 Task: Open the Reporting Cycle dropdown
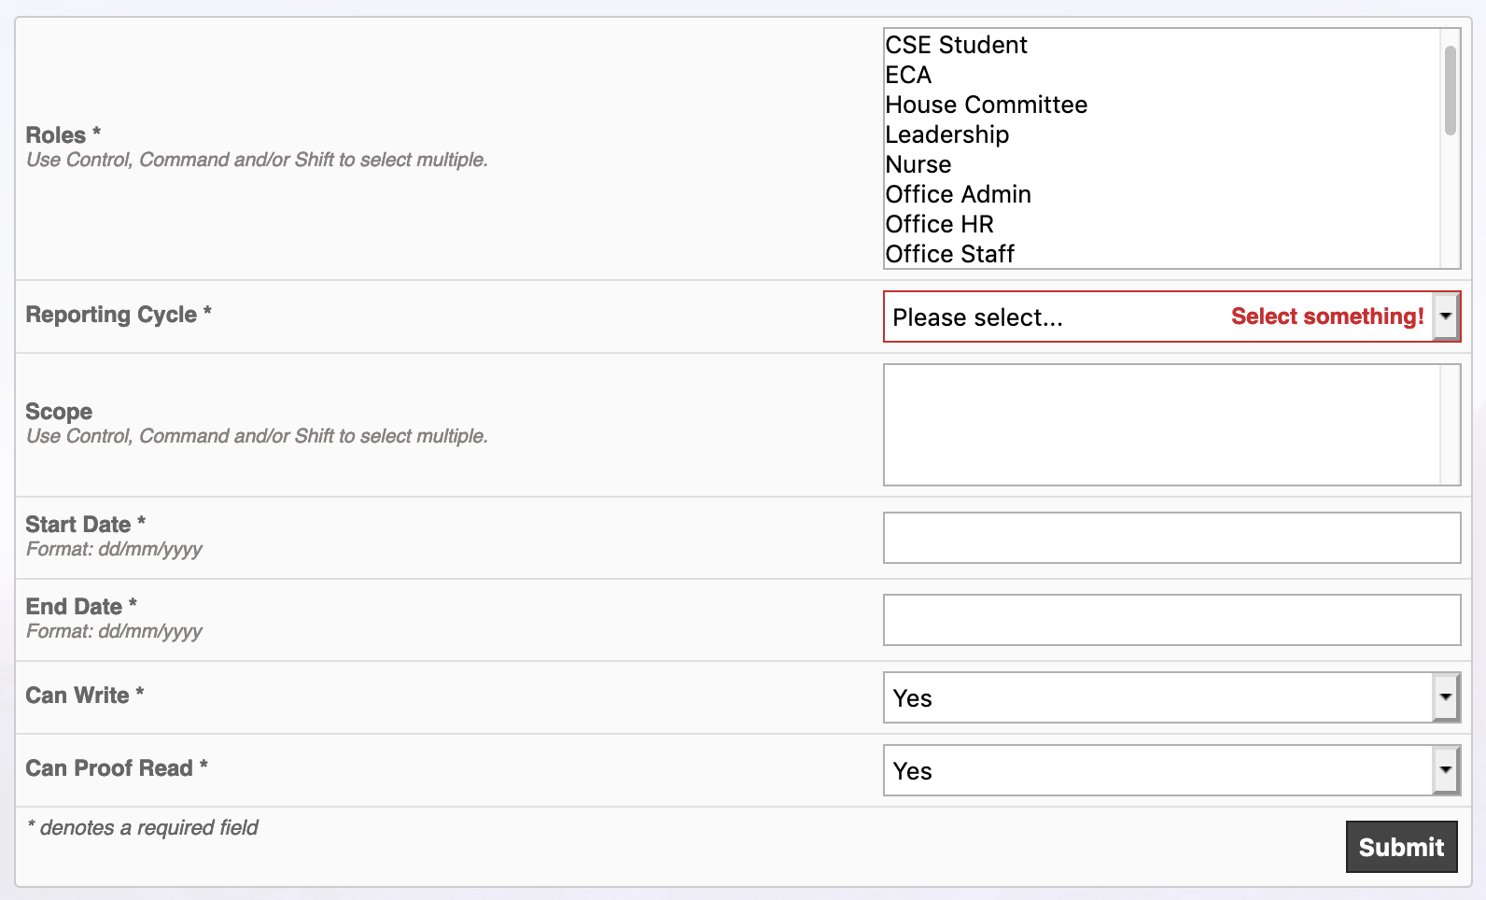point(1171,316)
